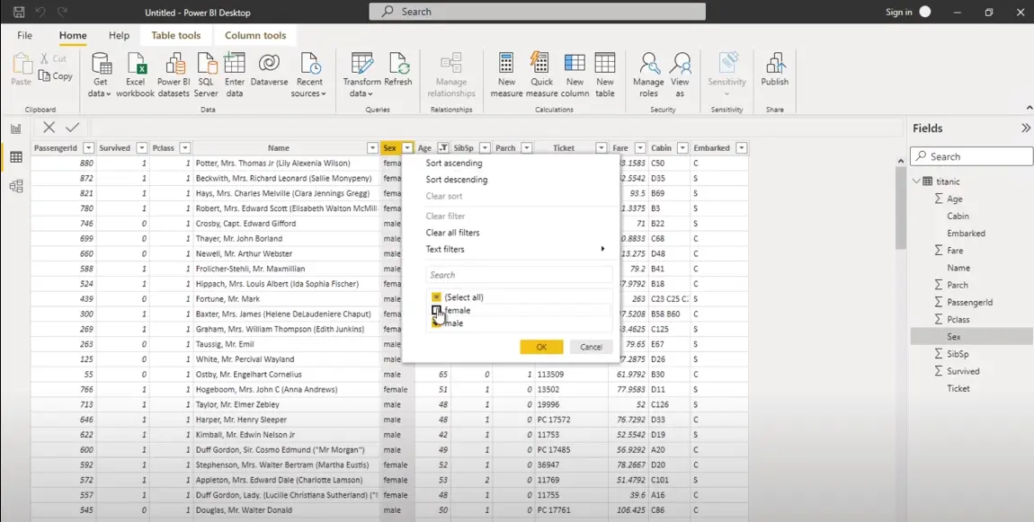Open the Sex column filter dropdown
Image resolution: width=1034 pixels, height=522 pixels.
[x=407, y=148]
